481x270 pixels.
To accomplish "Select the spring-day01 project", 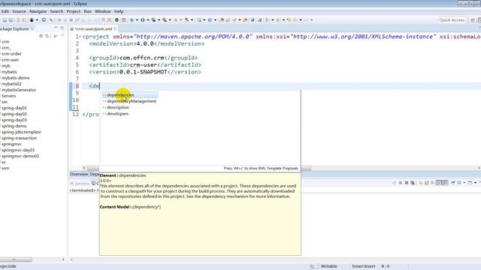I will [14, 108].
